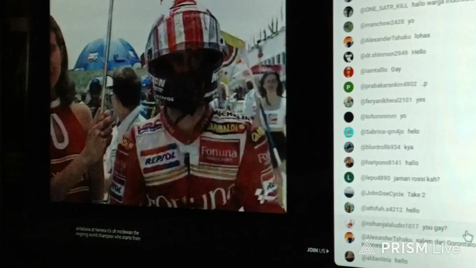
Task: Click the avatar of @aldaviiria
Action: pos(350,256)
